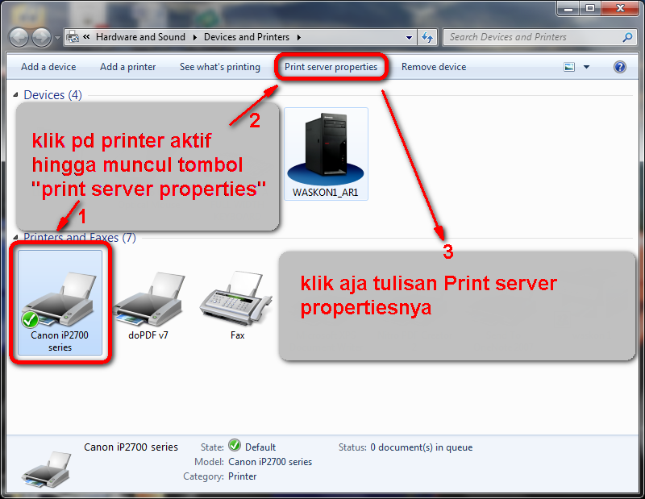
Task: Click the Change your view icon
Action: 569,67
